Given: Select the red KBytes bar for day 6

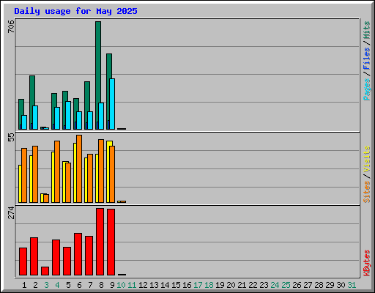Looking at the screenshot, I should [78, 254].
